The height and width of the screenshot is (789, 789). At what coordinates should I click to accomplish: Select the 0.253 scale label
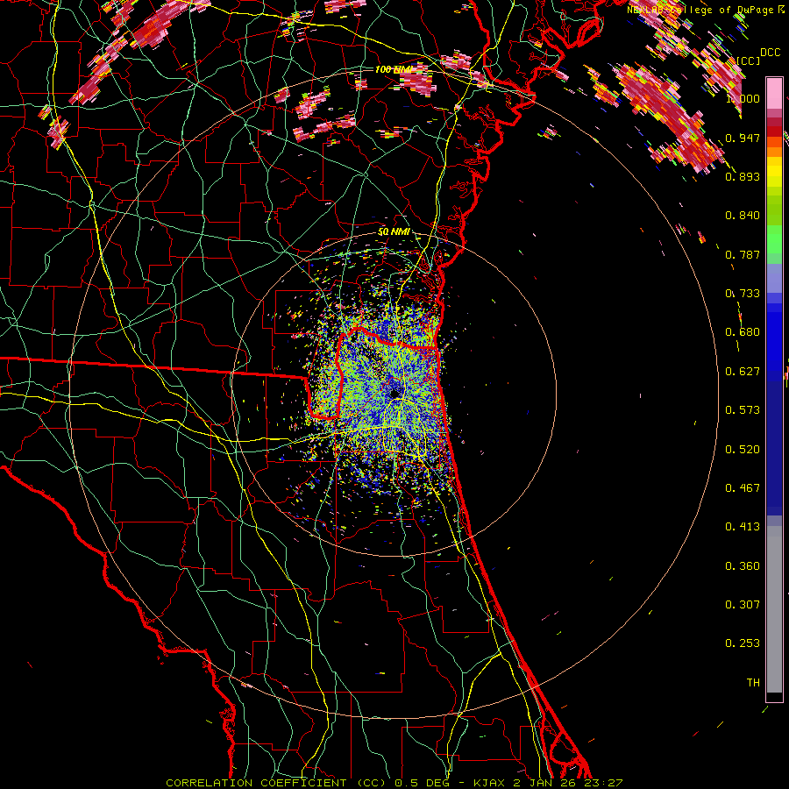click(x=743, y=643)
